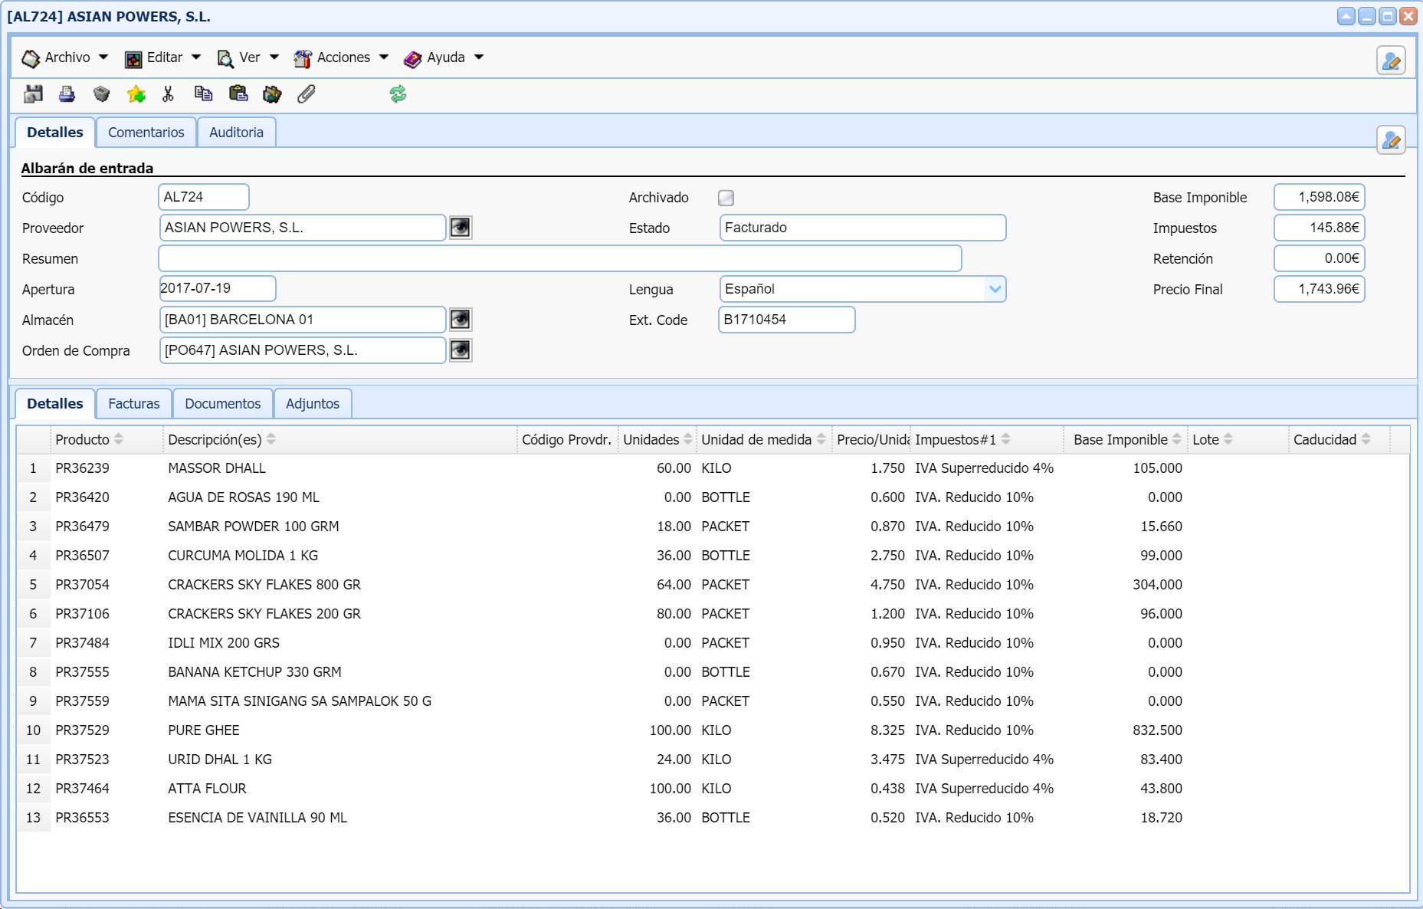Expand the Lengua Español dropdown
Screen dimensions: 1423x909
coord(995,289)
